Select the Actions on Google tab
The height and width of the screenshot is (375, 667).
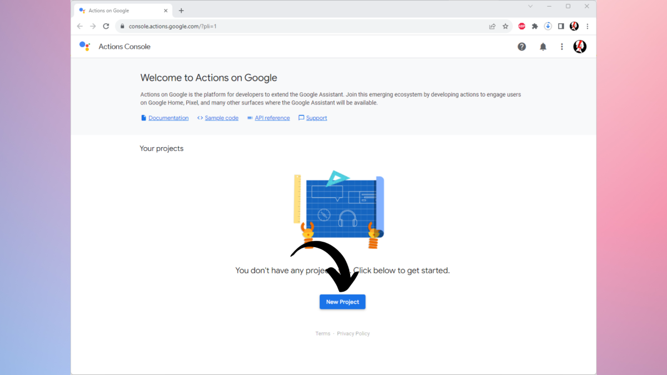click(x=123, y=11)
